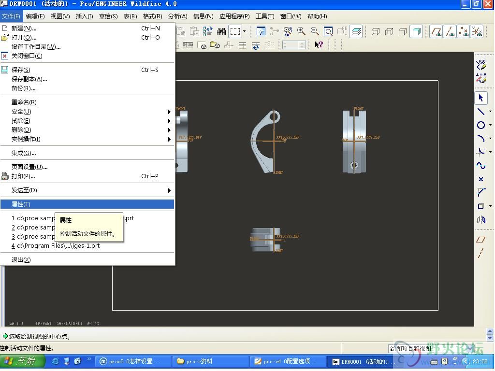Choose 打开(O) from the File menu
The image size is (495, 371).
coord(87,38)
